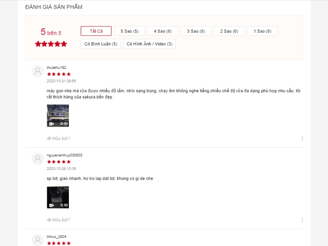Open username thulethu182 link
The width and height of the screenshot is (328, 246).
pos(56,68)
